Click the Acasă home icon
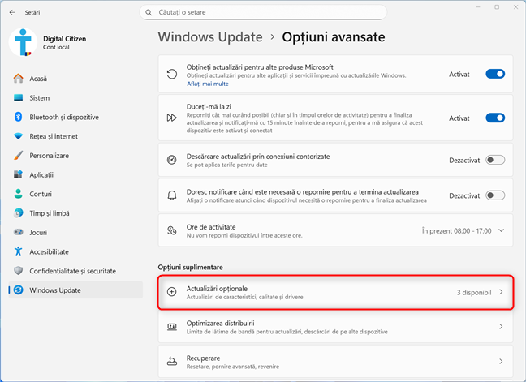 tap(19, 79)
